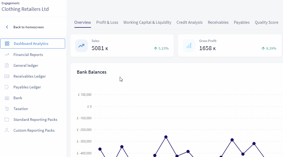Click the £ -300,000 axis label
The height and width of the screenshot is (157, 283).
pyautogui.click(x=84, y=141)
